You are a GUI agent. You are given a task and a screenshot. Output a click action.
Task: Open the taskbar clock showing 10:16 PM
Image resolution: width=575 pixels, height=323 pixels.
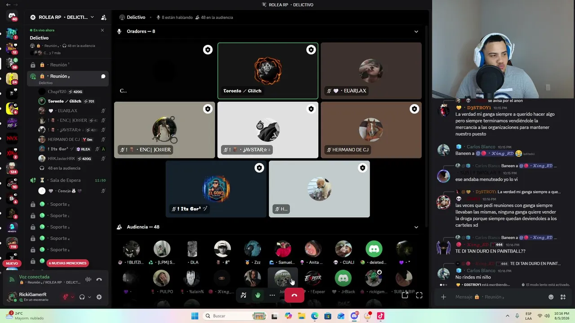click(561, 316)
